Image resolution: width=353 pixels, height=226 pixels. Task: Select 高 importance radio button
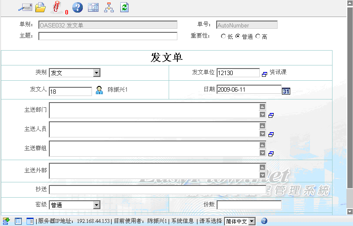258,37
